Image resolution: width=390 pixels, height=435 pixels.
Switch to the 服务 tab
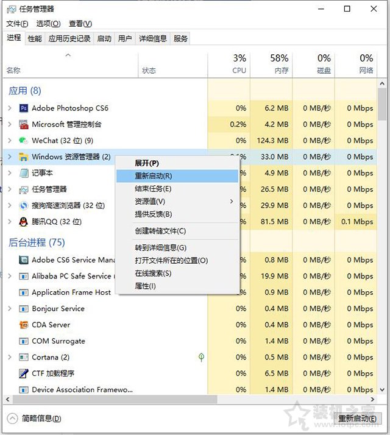[x=180, y=38]
